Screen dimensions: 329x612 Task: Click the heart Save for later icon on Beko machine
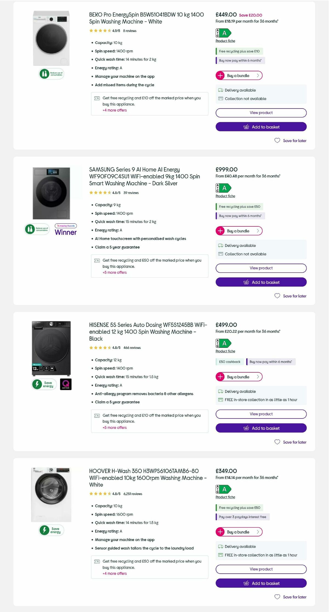click(x=277, y=141)
